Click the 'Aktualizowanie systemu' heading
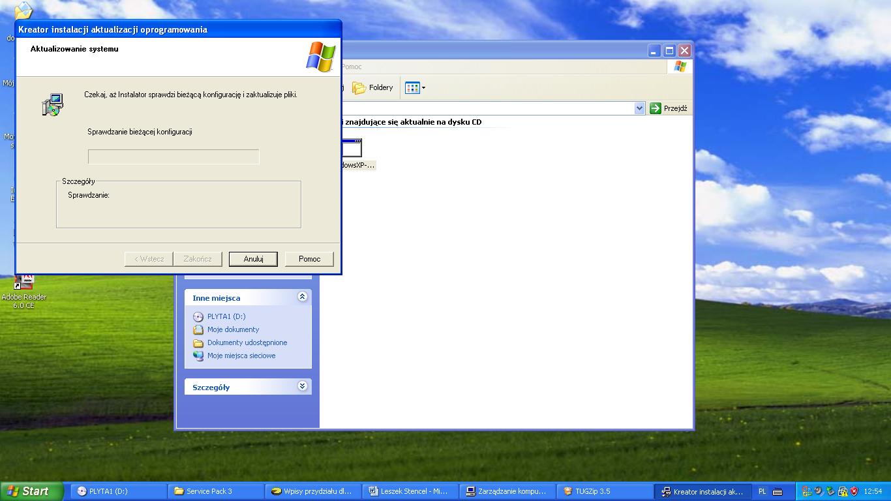891x501 pixels. (x=74, y=49)
